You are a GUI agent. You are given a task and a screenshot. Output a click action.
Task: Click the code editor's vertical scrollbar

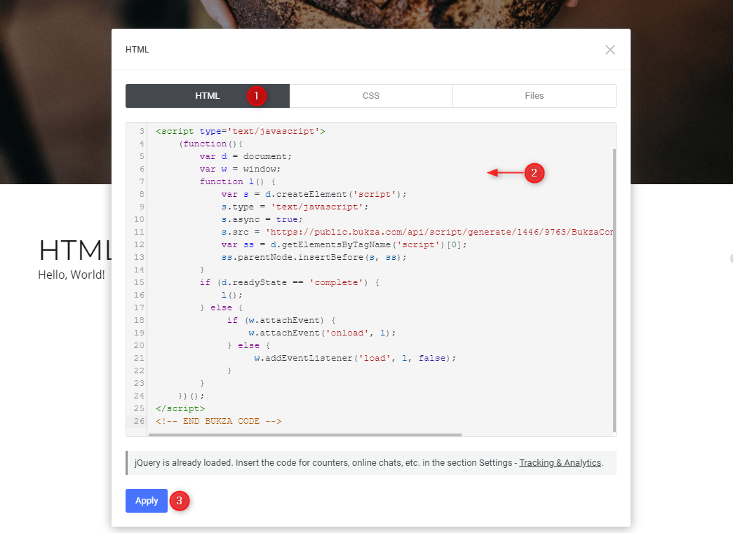pos(614,280)
